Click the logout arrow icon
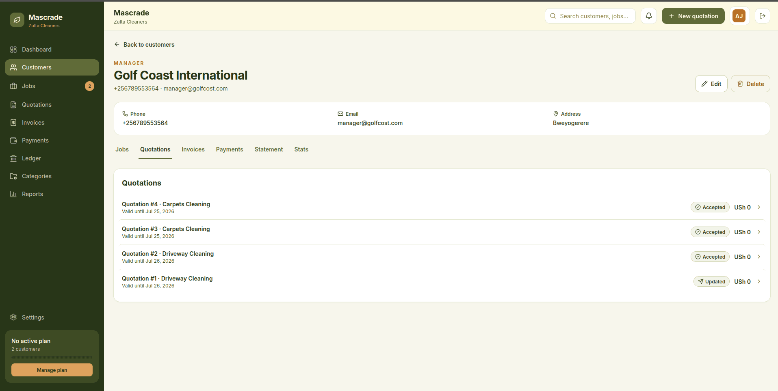This screenshot has width=778, height=391. point(763,16)
